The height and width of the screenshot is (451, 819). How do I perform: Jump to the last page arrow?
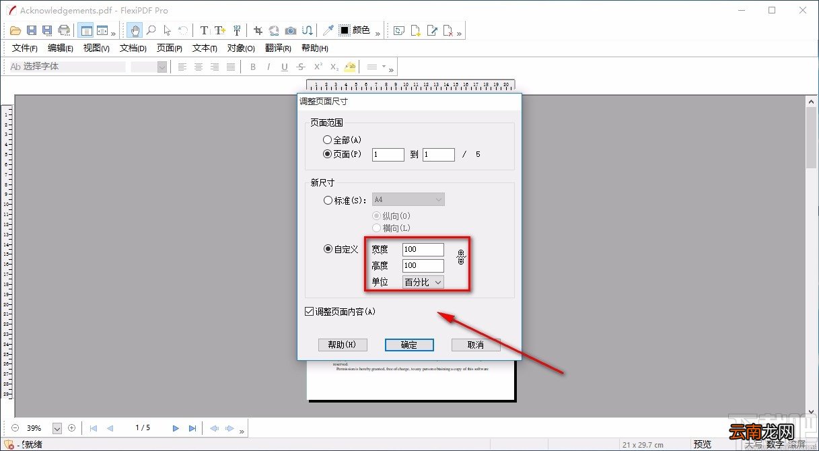point(192,428)
